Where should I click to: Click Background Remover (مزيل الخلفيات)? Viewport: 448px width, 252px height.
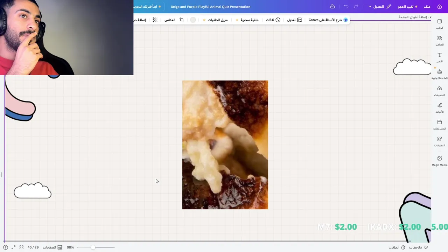(215, 20)
